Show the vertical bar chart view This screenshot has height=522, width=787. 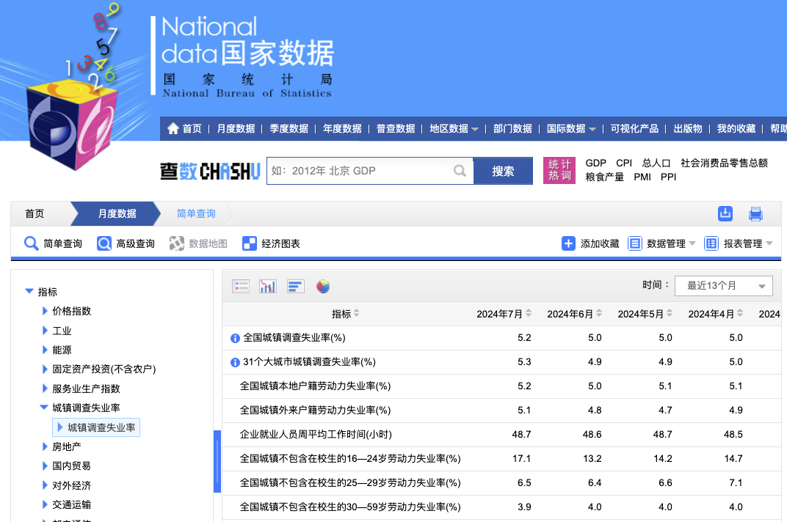coord(268,286)
